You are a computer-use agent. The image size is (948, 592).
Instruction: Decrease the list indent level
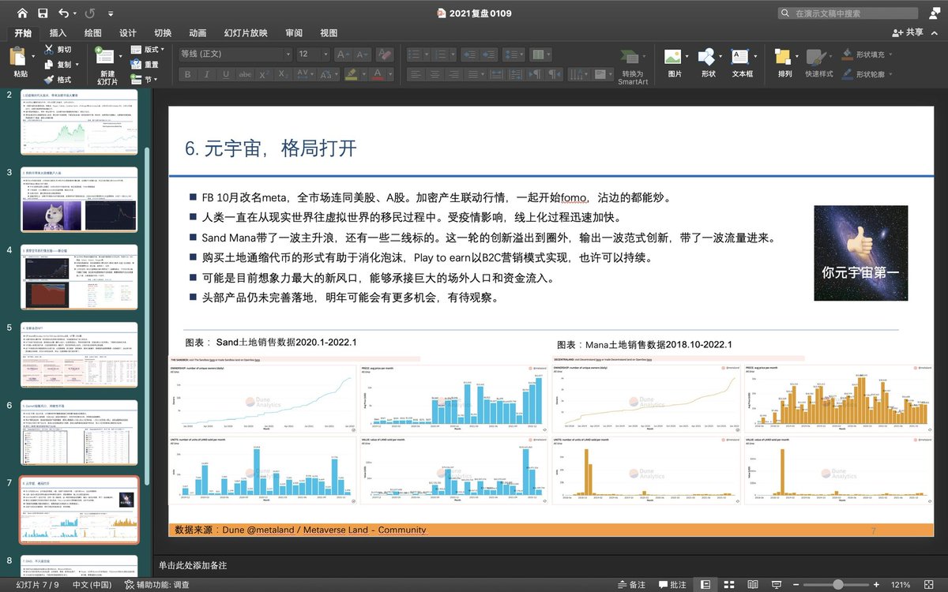point(469,54)
